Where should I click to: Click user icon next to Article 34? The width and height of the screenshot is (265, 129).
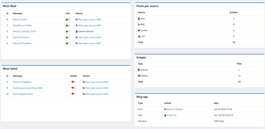pos(165,115)
